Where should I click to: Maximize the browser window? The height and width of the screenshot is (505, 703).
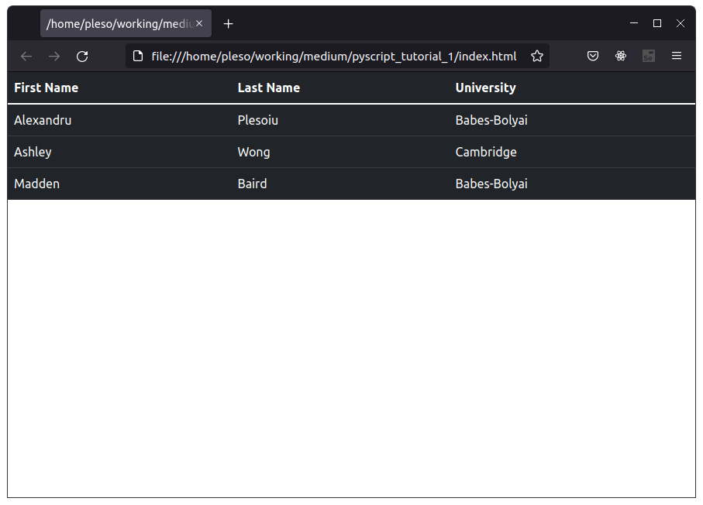tap(656, 23)
